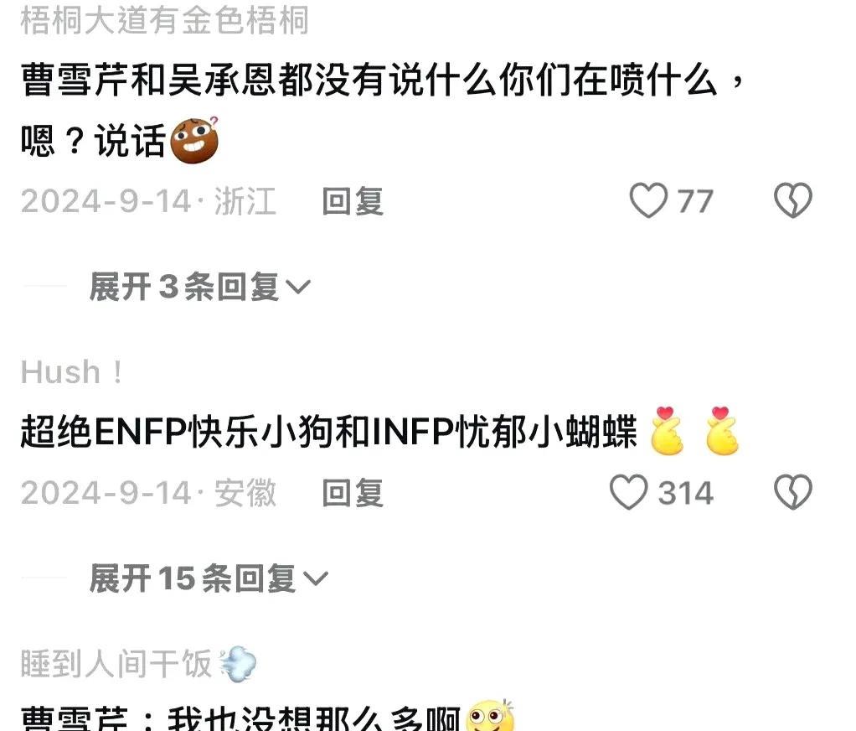Reply to the 2024-9-14 安徽 comment
Screen dimensions: 856x731
click(353, 492)
